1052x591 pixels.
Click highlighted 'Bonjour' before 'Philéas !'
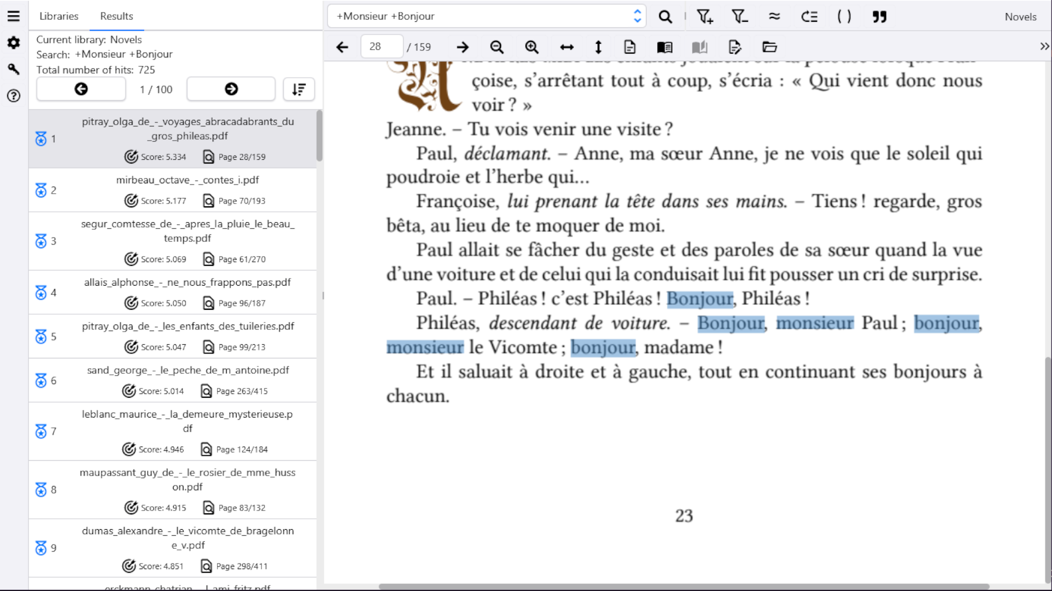tap(700, 299)
